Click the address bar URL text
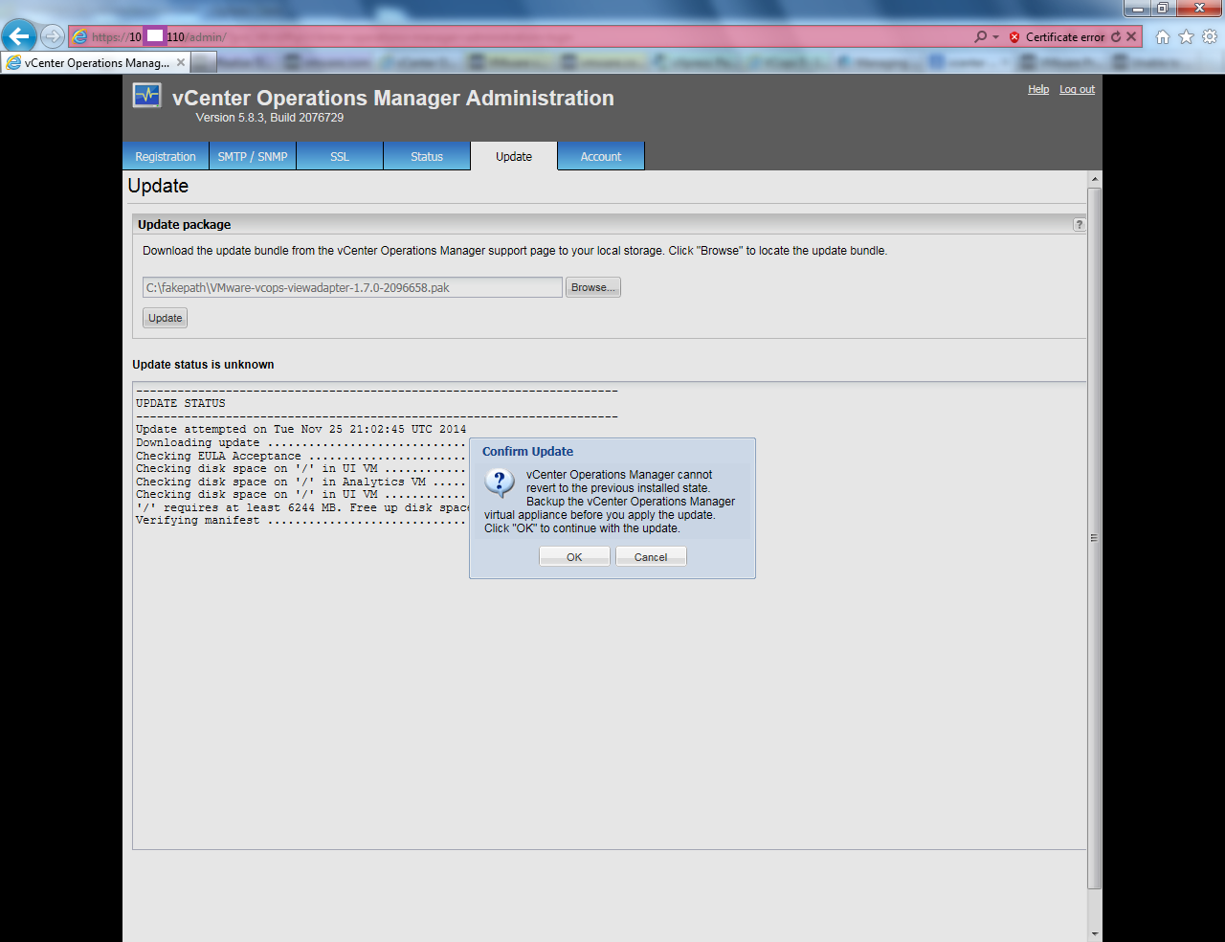This screenshot has height=942, width=1225. point(159,37)
